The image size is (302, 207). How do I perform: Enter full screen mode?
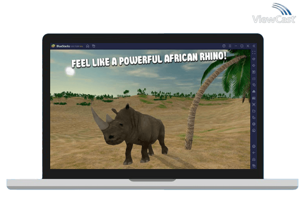click(x=254, y=52)
